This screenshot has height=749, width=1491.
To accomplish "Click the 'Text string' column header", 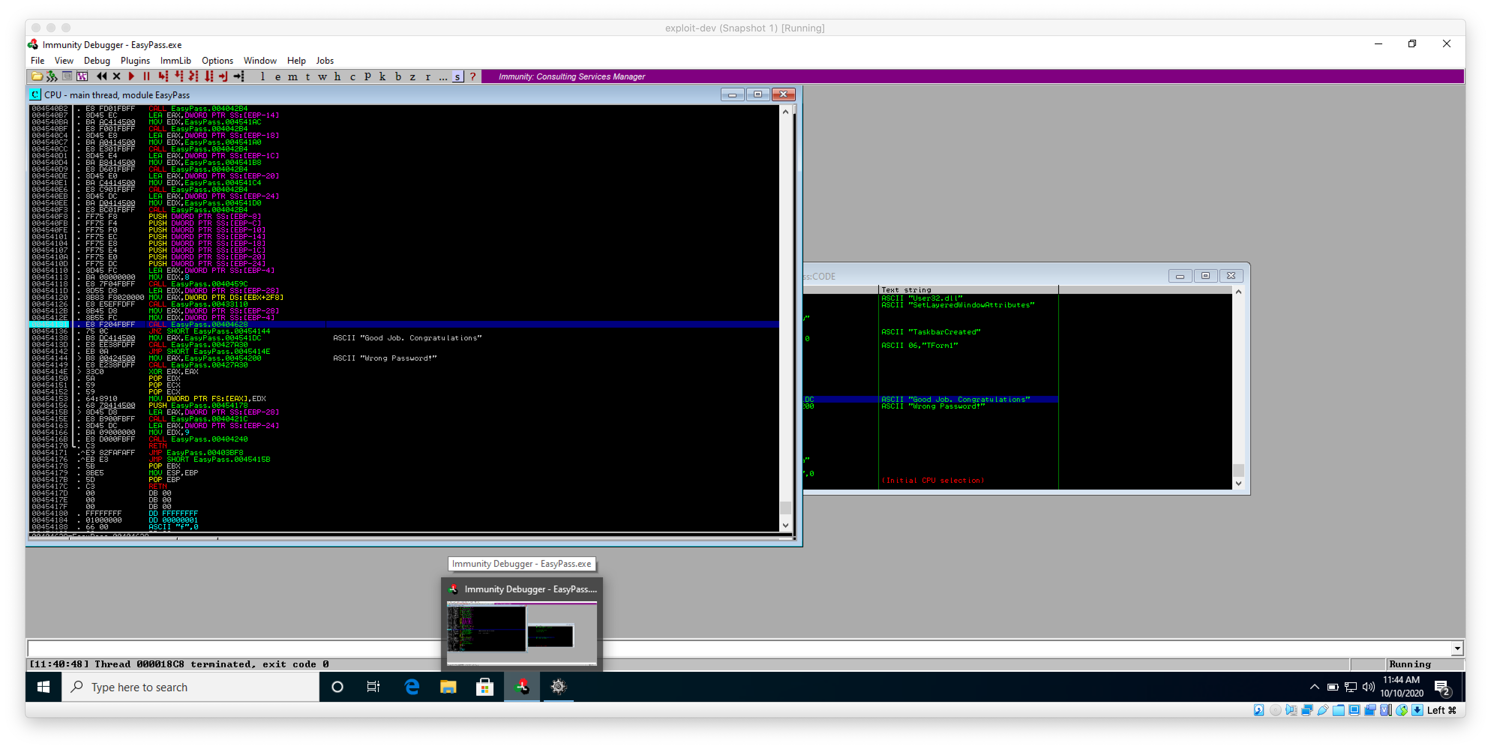I will [968, 289].
